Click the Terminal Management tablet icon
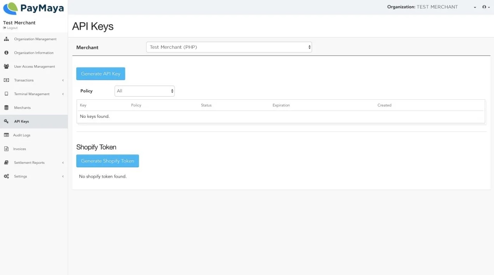The height and width of the screenshot is (275, 494). 6,94
